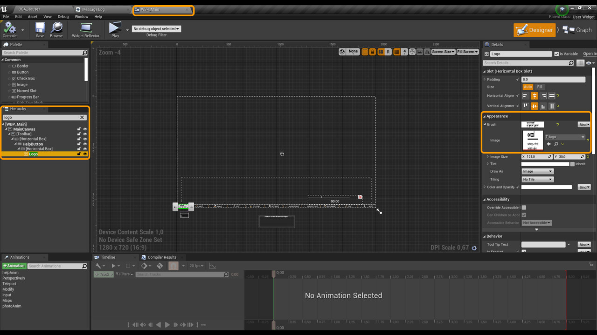
Task: Open the Asset menu
Action: pos(33,17)
